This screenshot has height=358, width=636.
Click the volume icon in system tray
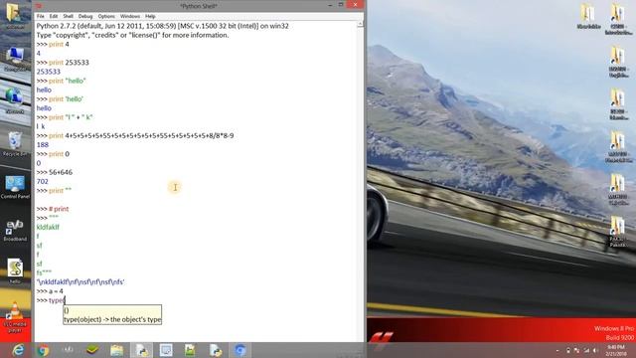[x=595, y=350]
